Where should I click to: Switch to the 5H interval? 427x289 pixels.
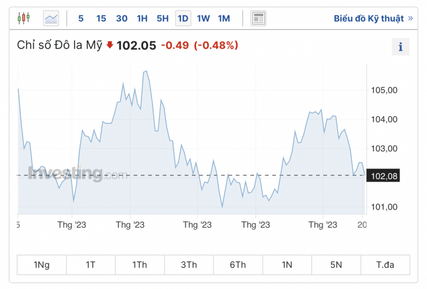coord(162,19)
